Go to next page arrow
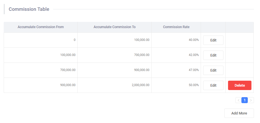 [251, 100]
